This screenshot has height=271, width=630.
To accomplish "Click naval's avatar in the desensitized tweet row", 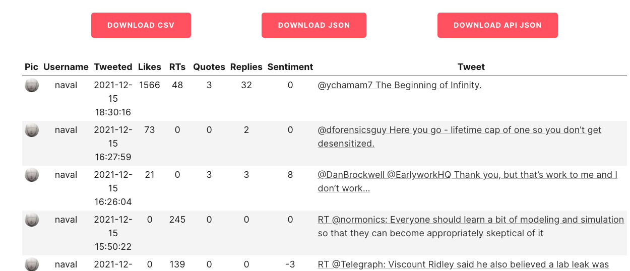I will pos(32,130).
